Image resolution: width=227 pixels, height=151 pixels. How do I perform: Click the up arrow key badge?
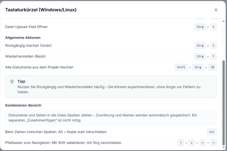tap(181, 143)
